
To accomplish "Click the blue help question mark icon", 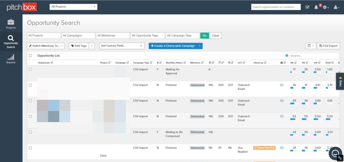I will pos(287,56).
